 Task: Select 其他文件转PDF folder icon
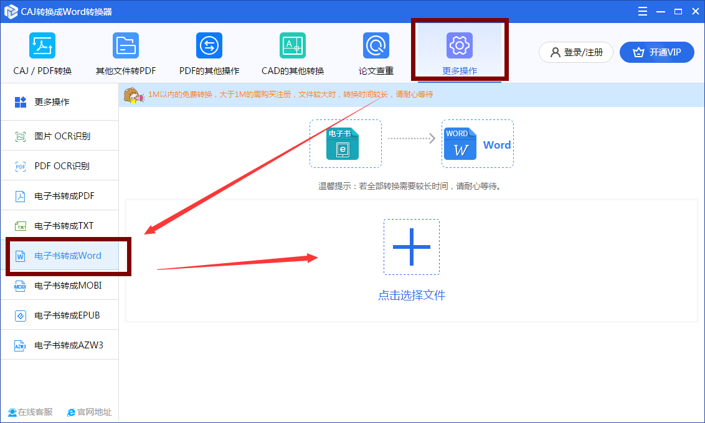(125, 45)
